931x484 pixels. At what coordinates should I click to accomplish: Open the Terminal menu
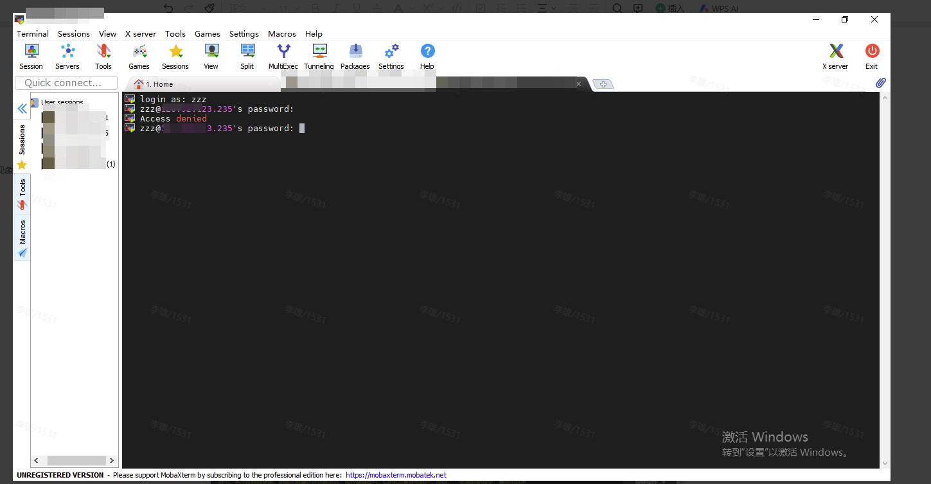click(33, 33)
